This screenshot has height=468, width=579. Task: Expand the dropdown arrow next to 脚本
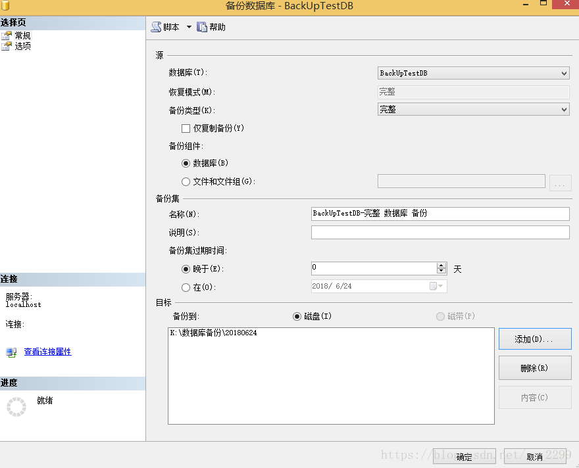[x=189, y=26]
